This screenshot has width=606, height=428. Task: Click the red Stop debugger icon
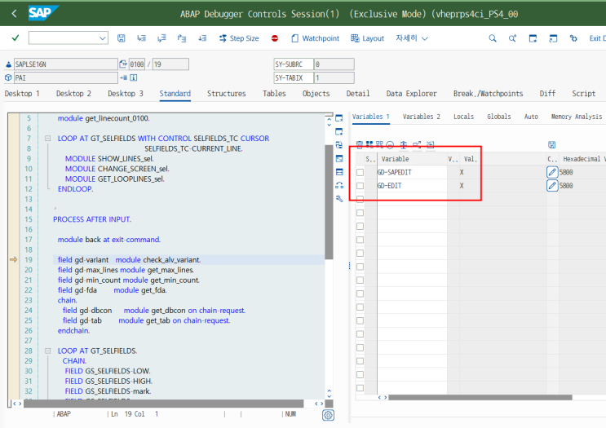[275, 38]
